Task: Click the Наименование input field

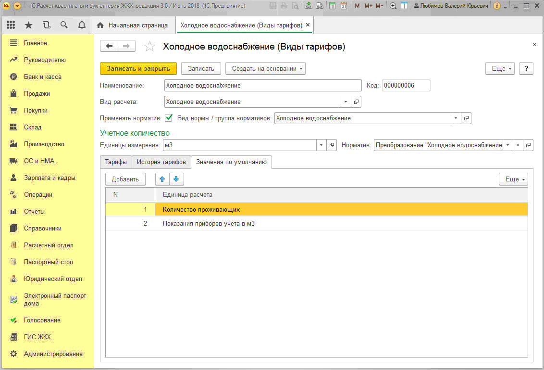Action: [263, 86]
